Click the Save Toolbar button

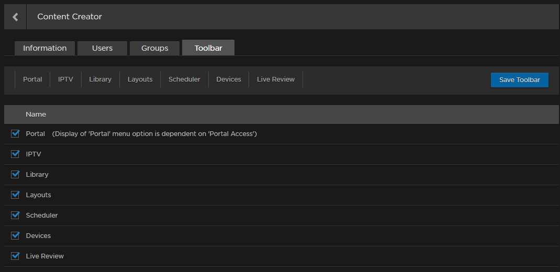click(x=519, y=80)
